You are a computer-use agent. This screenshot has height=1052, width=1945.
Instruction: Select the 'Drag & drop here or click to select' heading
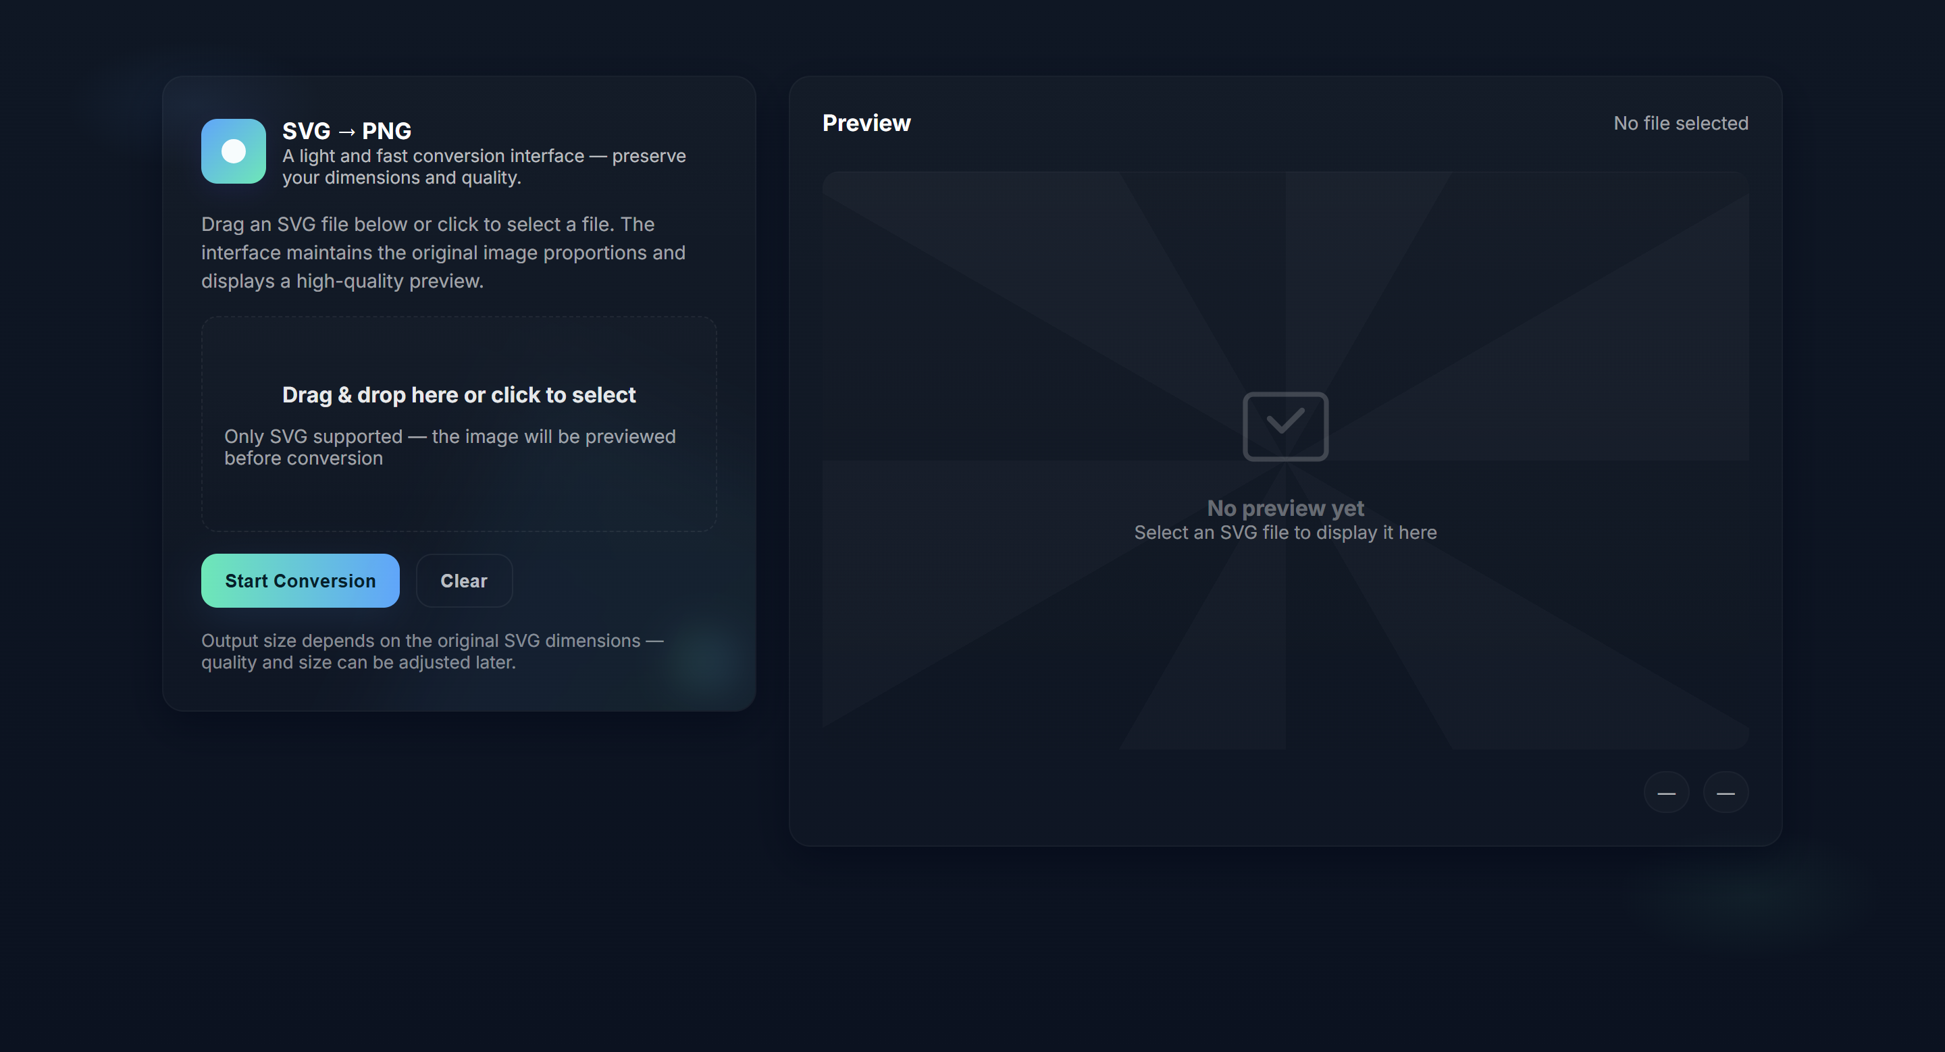click(459, 395)
